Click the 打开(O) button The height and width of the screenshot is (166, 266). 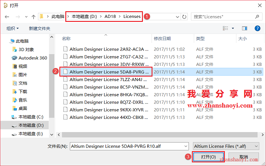[x=208, y=157]
